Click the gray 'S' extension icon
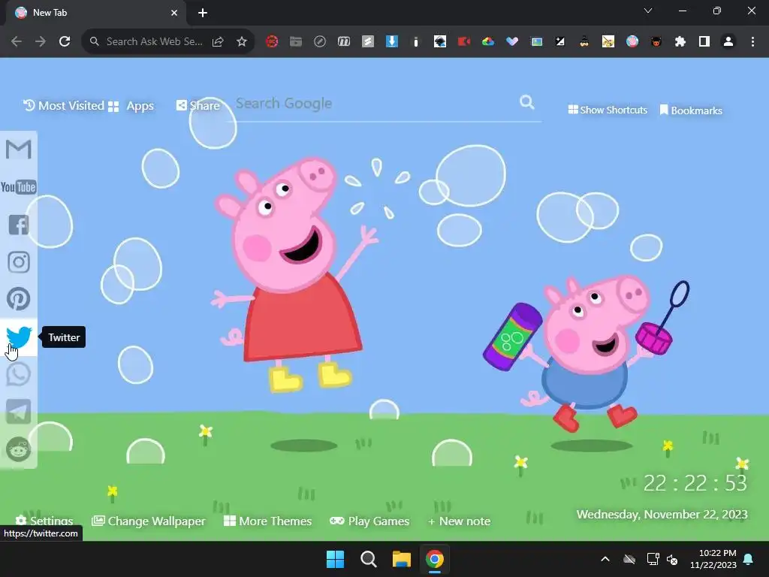This screenshot has width=769, height=577. (x=368, y=42)
